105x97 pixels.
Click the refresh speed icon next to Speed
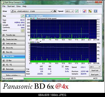tap(77, 11)
